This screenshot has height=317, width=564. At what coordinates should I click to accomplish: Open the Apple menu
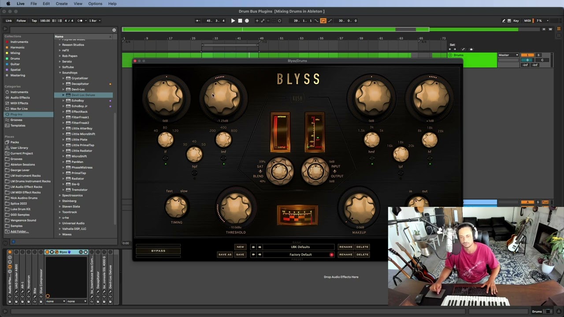pyautogui.click(x=8, y=4)
